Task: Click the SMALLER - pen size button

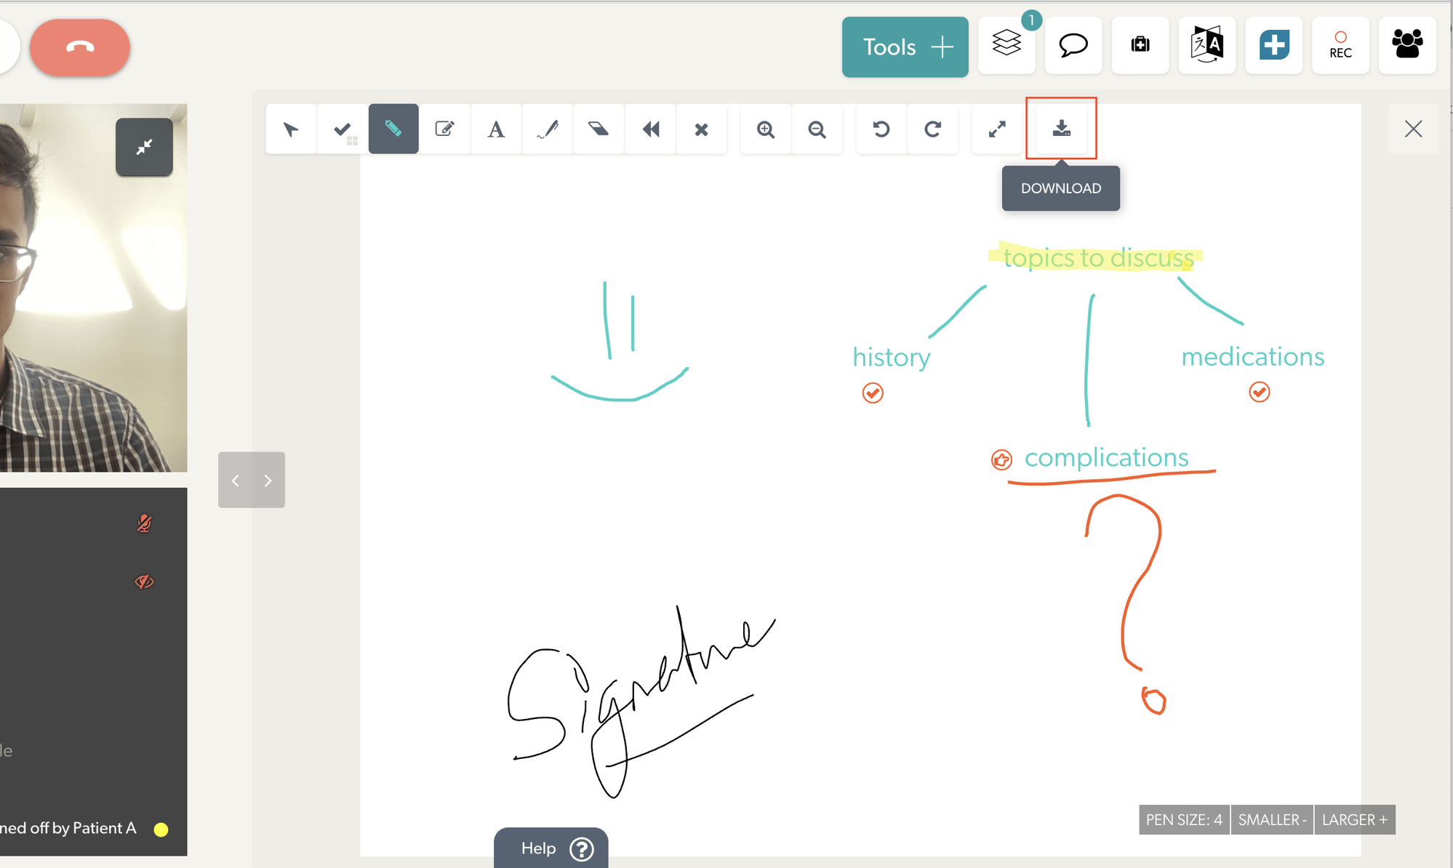Action: (x=1272, y=820)
